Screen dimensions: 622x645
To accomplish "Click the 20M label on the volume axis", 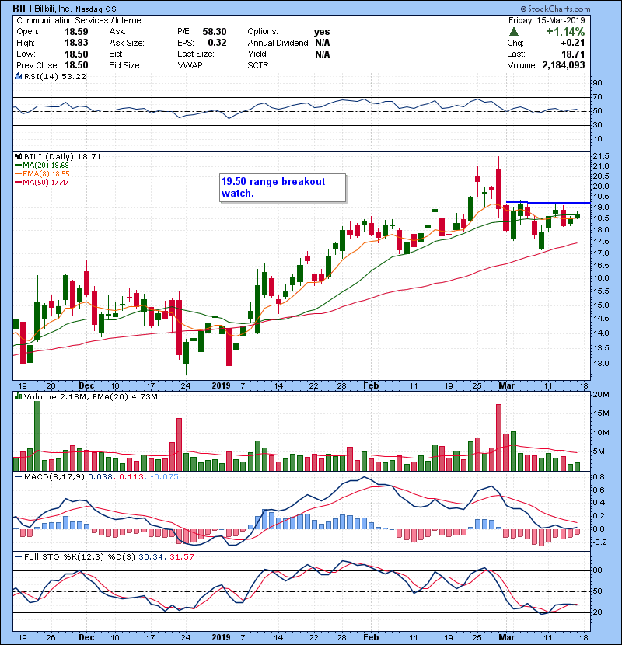I will point(601,395).
